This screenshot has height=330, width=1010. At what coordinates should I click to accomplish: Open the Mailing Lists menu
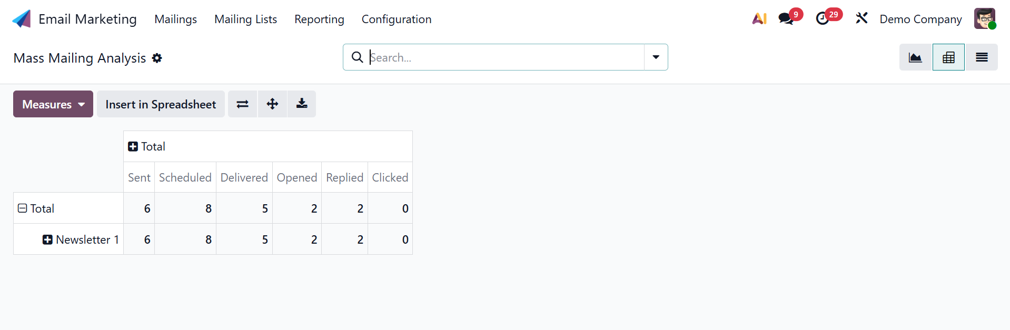click(x=245, y=19)
